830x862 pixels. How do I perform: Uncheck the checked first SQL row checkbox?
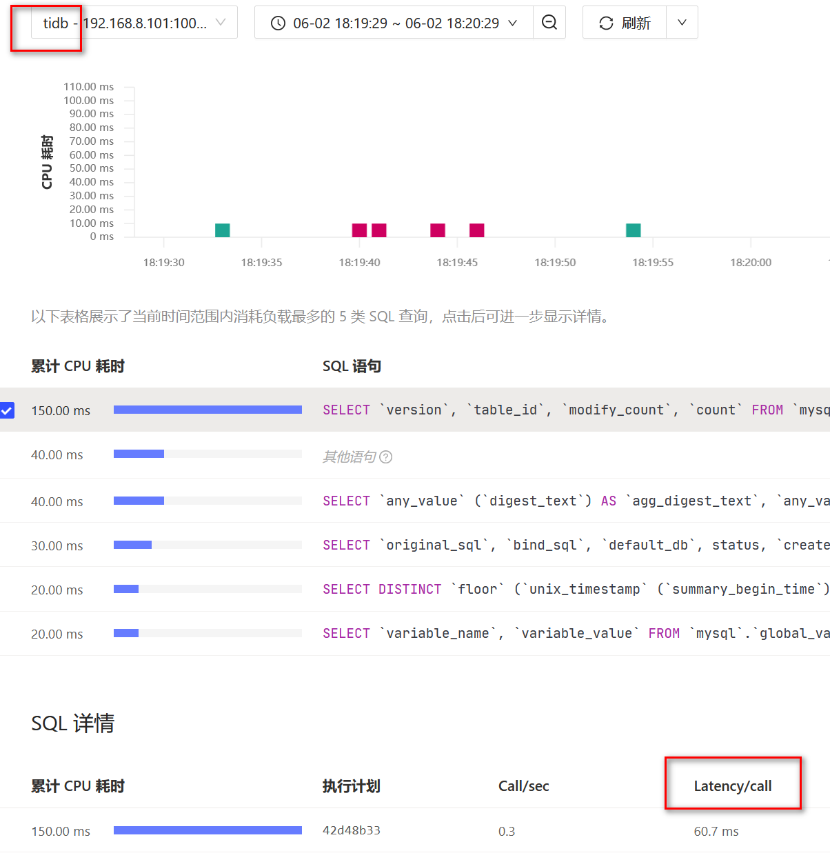point(7,410)
